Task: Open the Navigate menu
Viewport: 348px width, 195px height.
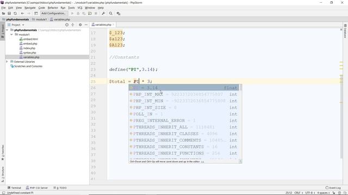Action: (30, 8)
